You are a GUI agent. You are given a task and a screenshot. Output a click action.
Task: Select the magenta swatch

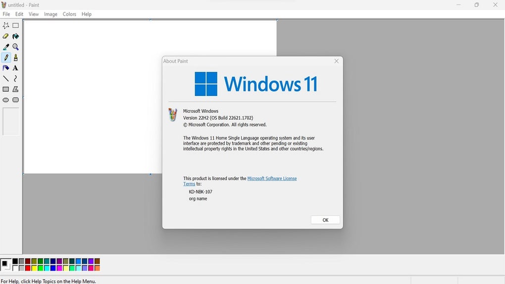(x=59, y=268)
